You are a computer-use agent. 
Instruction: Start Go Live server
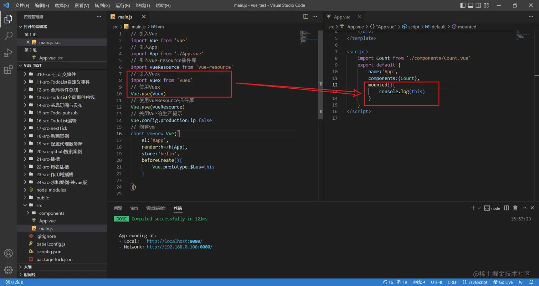tap(503, 282)
